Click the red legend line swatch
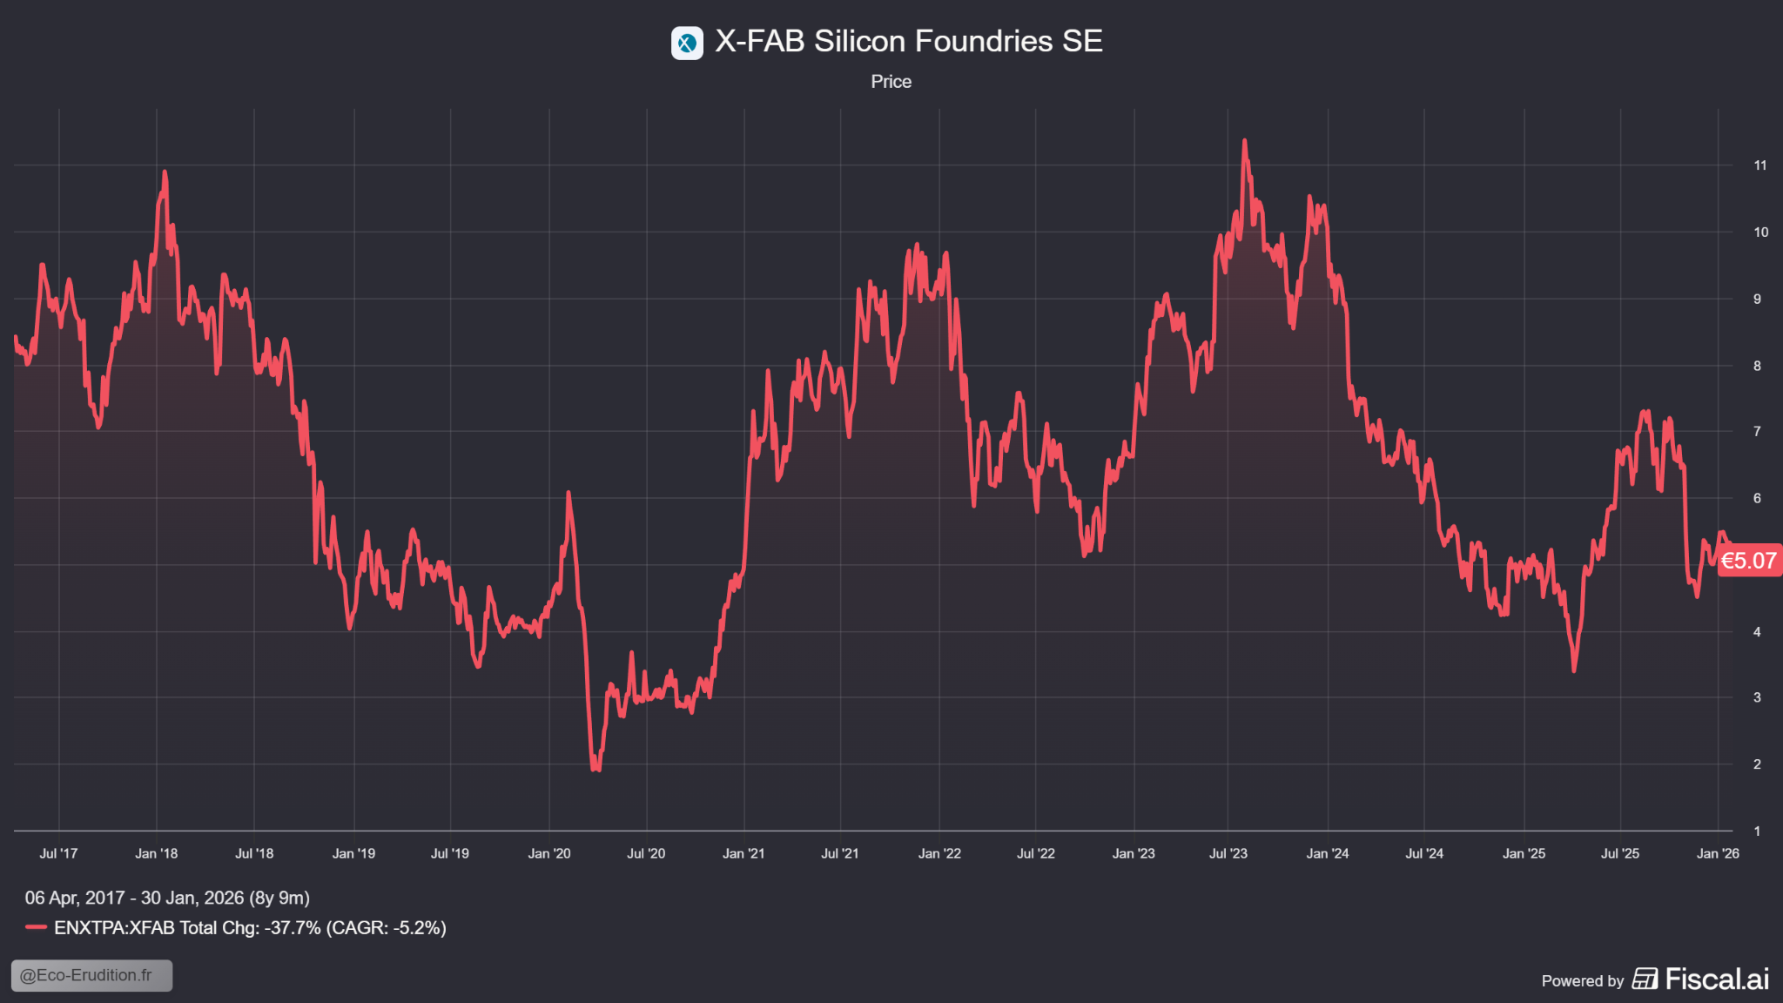This screenshot has height=1003, width=1783. (36, 927)
